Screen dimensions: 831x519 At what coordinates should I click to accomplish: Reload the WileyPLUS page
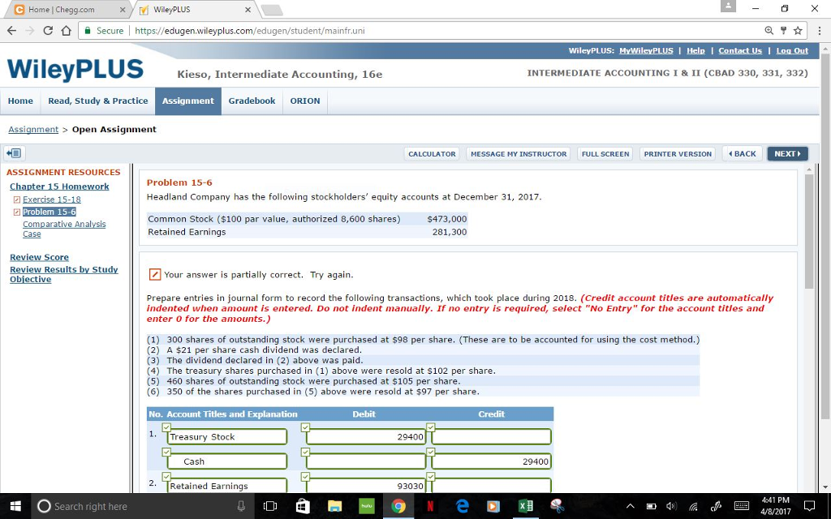tap(48, 31)
